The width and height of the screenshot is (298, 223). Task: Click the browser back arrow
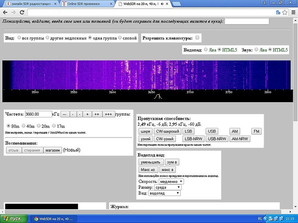pyautogui.click(x=4, y=12)
